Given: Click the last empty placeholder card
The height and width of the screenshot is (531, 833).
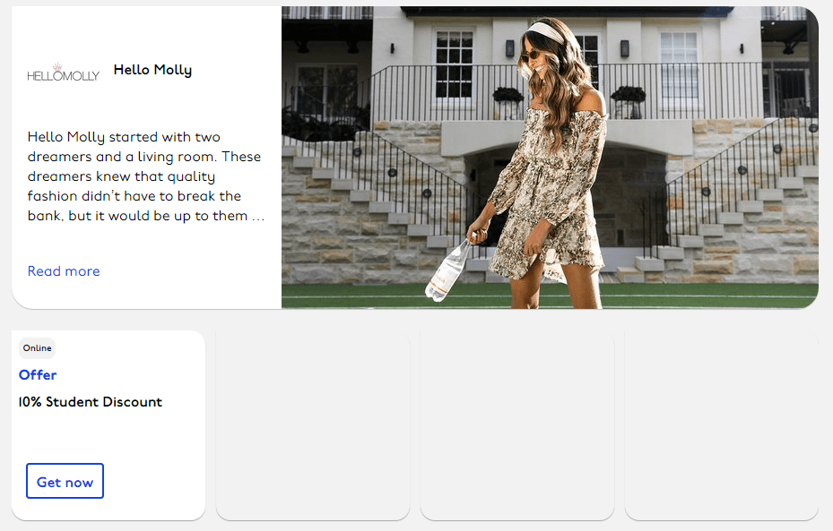Looking at the screenshot, I should [722, 425].
